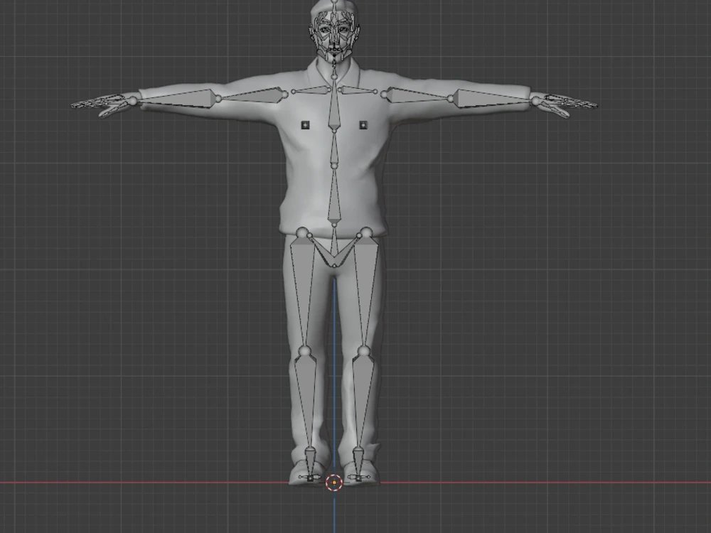Select the foot bone on screen-left foot
The height and width of the screenshot is (533, 711).
(x=310, y=463)
